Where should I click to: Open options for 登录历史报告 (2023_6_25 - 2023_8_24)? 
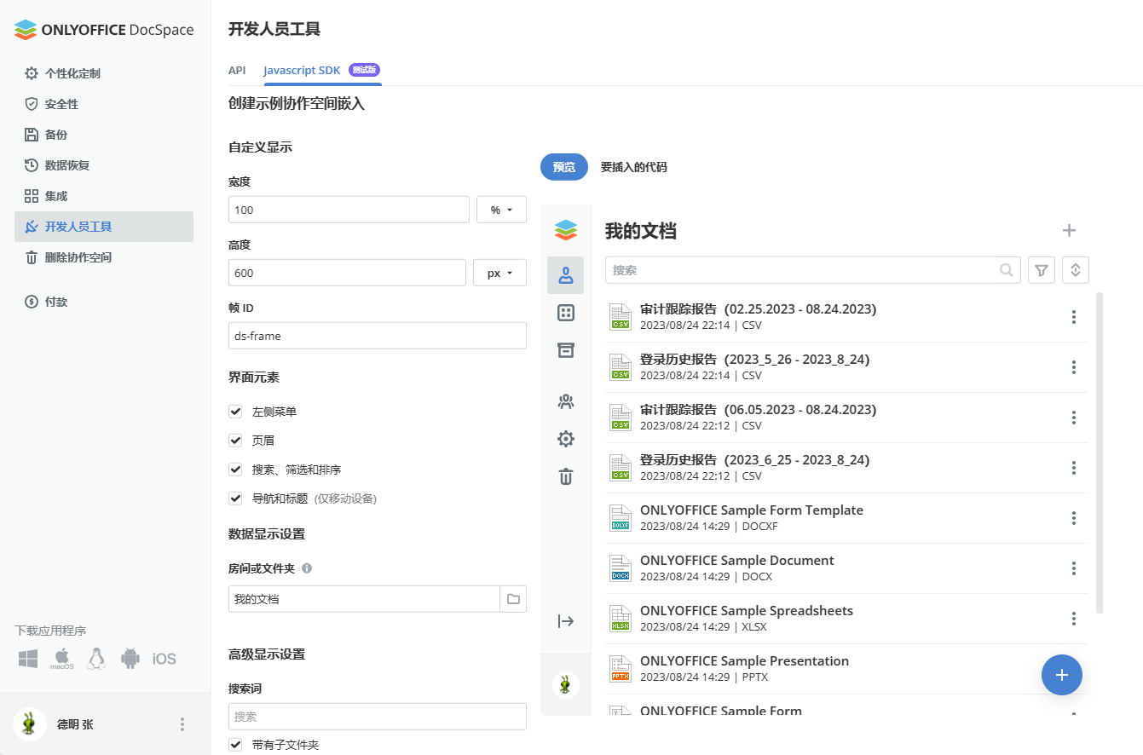click(x=1074, y=468)
